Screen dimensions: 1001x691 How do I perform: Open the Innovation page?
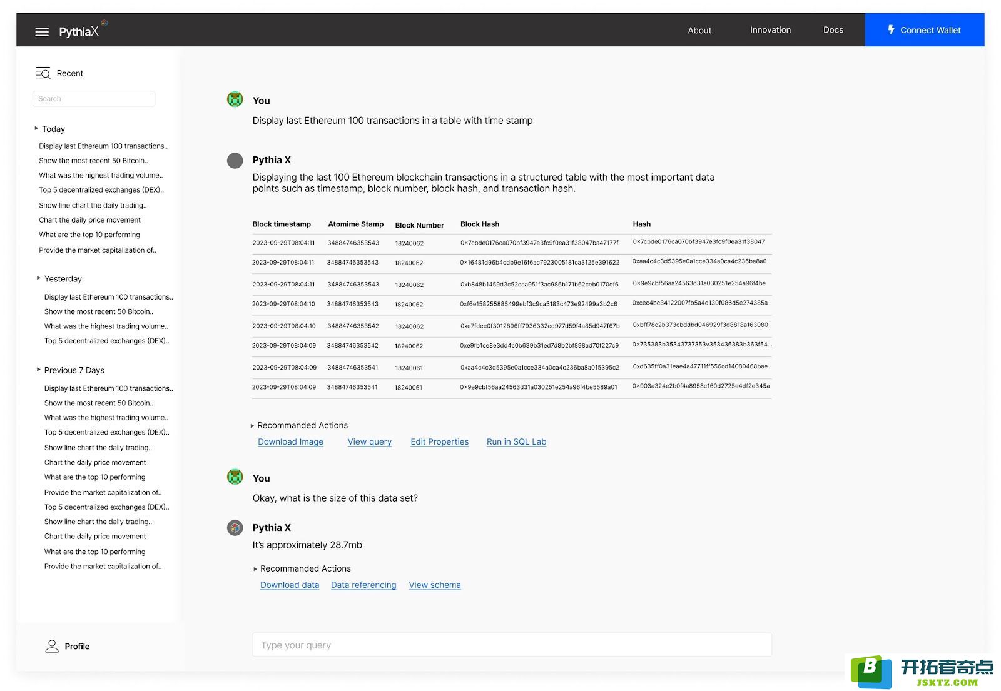point(770,30)
